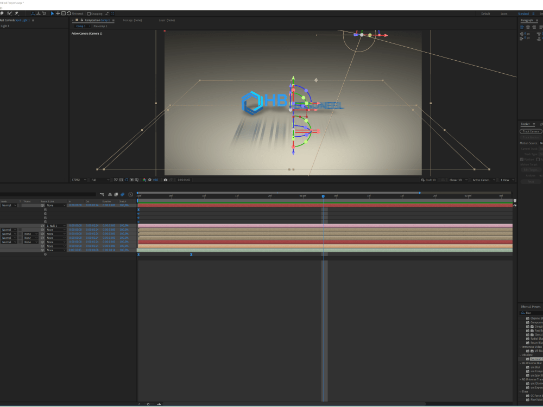Open Parent dropdown showing 1. Null 1
Screen dimensions: 543x407
(x=56, y=226)
